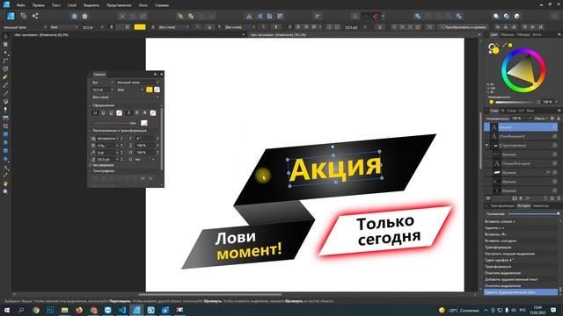The width and height of the screenshot is (563, 316).
Task: Click the layer effects icon below the layers list
Action: coord(528,198)
